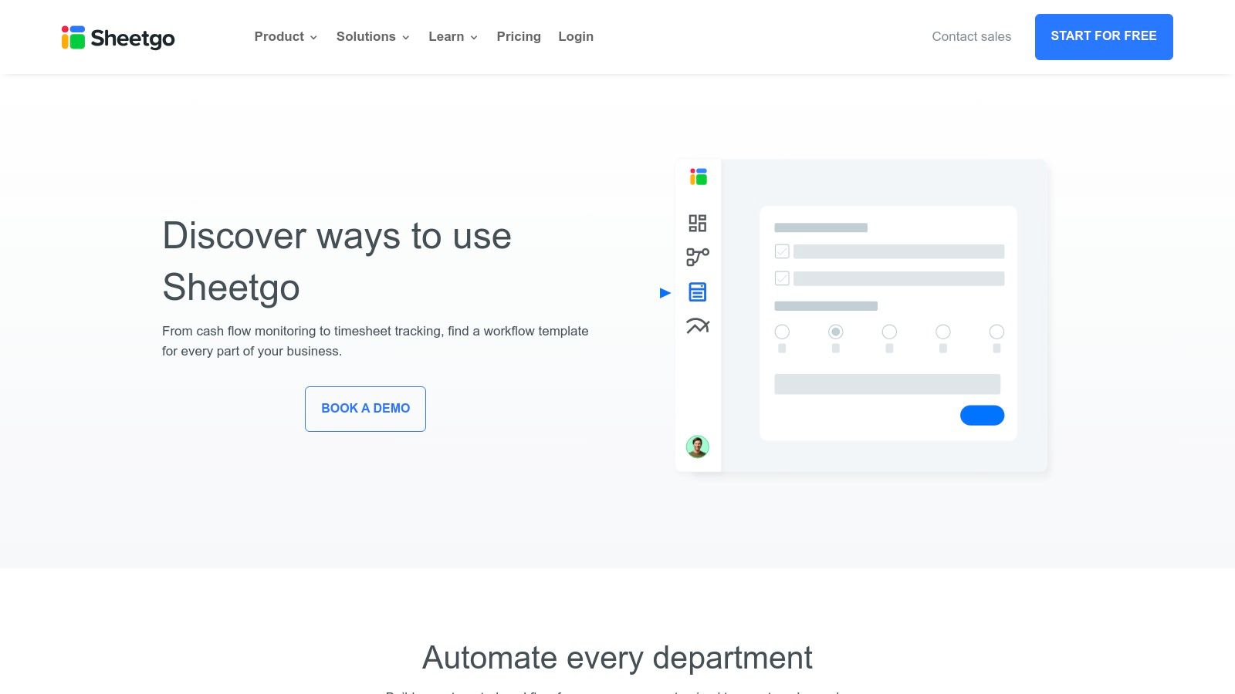The height and width of the screenshot is (694, 1235).
Task: Click the BOOK A DEMO button
Action: point(365,409)
